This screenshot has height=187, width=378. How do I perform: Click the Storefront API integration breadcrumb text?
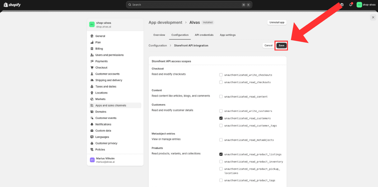coord(191,45)
